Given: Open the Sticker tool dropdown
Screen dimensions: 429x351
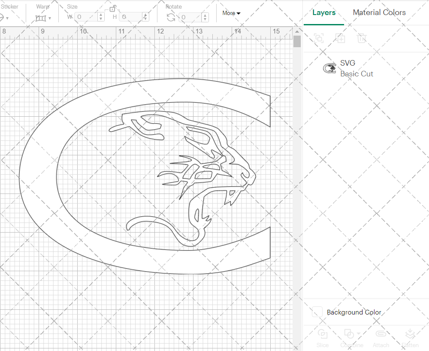Looking at the screenshot, I should pos(7,18).
